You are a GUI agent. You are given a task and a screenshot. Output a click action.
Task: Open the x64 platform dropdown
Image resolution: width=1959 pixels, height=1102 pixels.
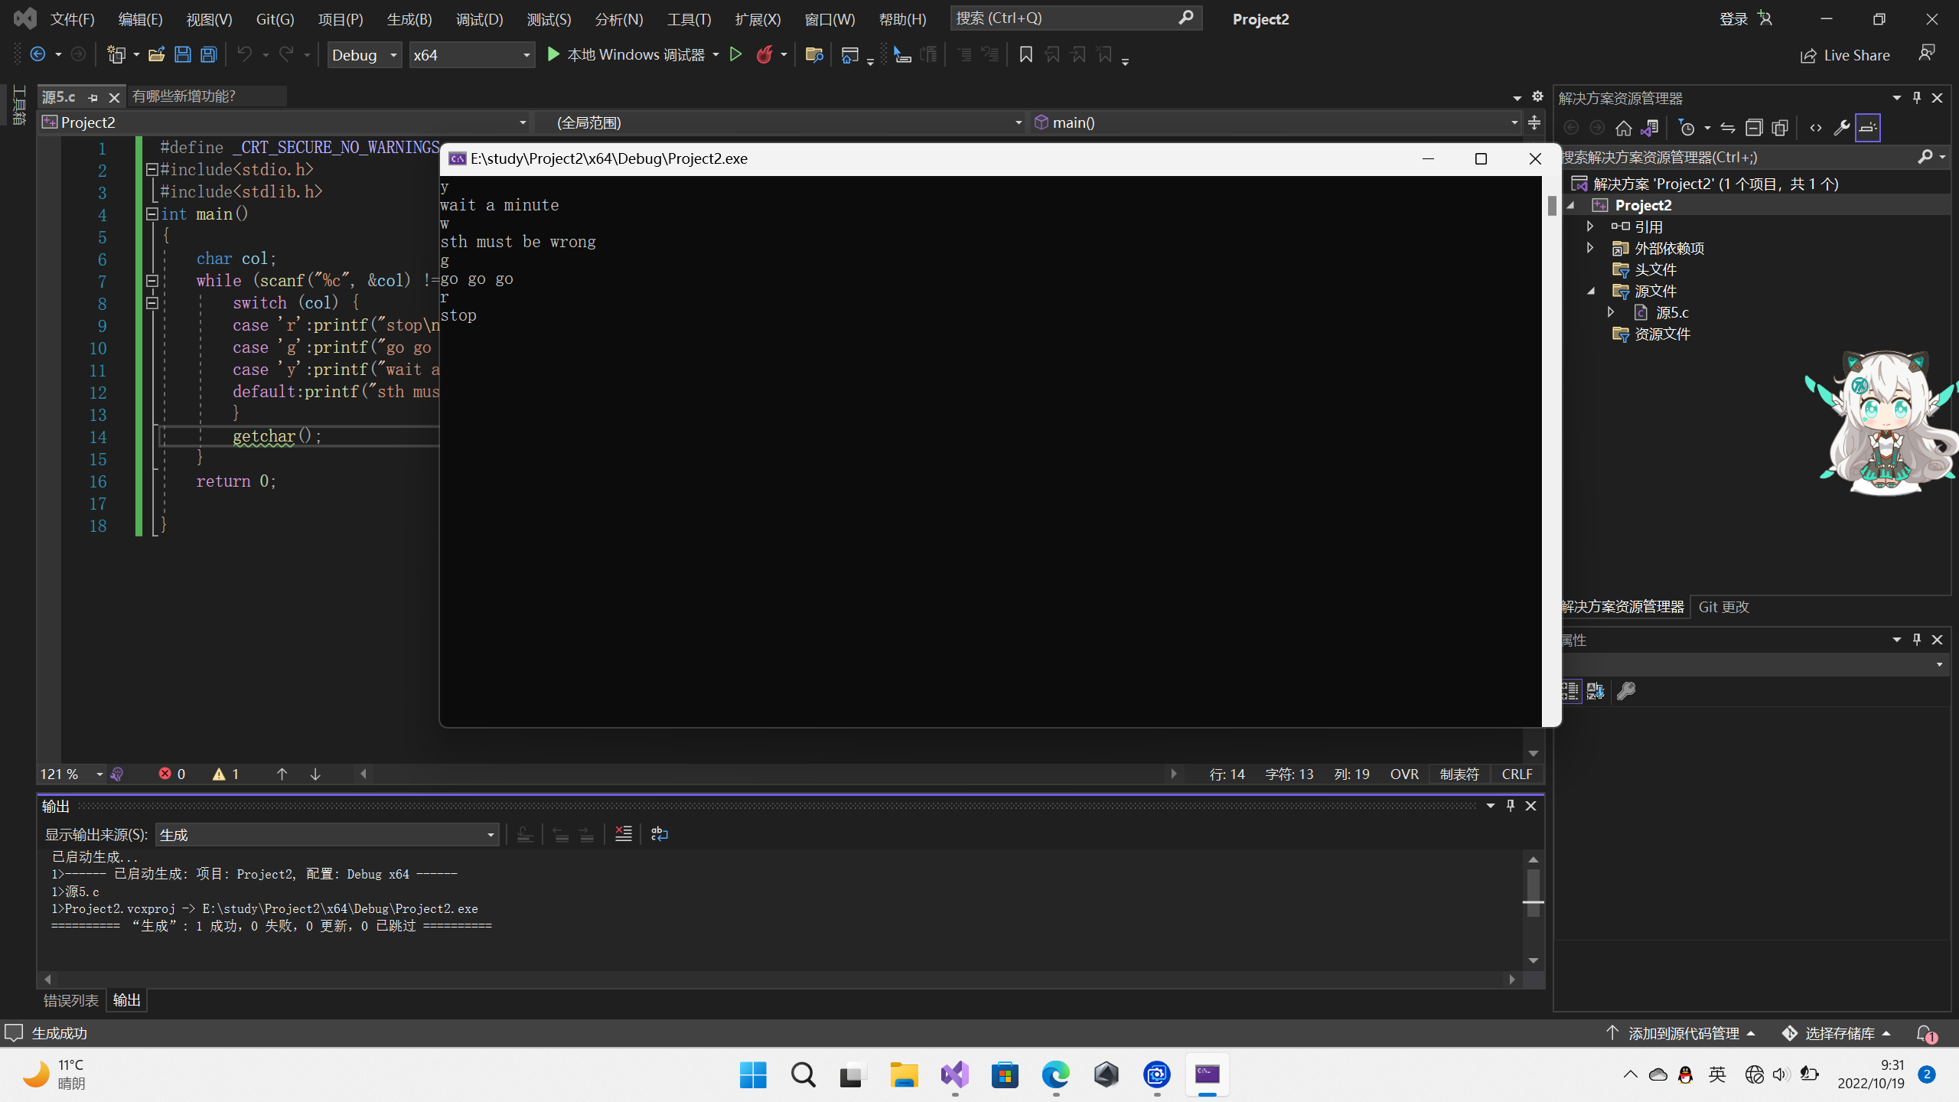[x=471, y=55]
